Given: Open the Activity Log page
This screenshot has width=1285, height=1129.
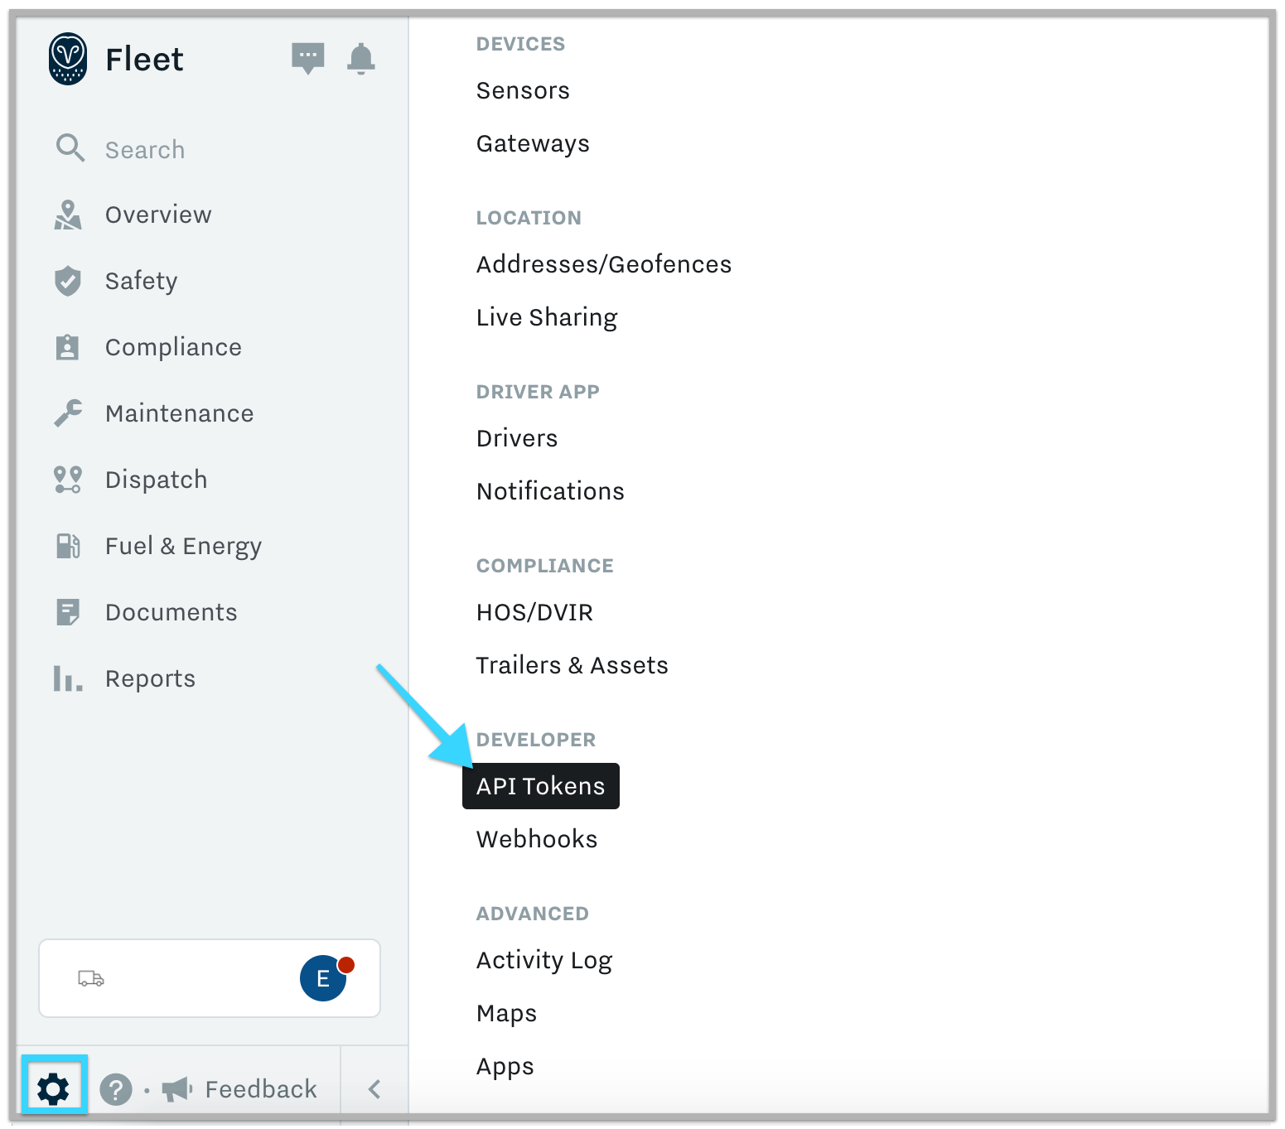Looking at the screenshot, I should [x=544, y=960].
